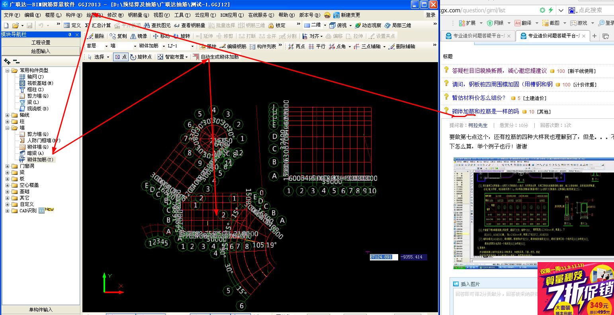614x315 pixels.
Task: Click asker name 柯拉先生 in browser
Action: click(x=478, y=125)
